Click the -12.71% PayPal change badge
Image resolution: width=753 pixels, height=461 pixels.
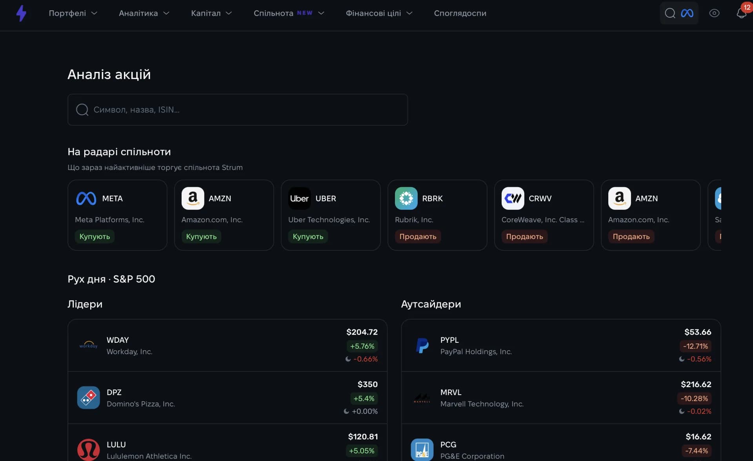[695, 346]
